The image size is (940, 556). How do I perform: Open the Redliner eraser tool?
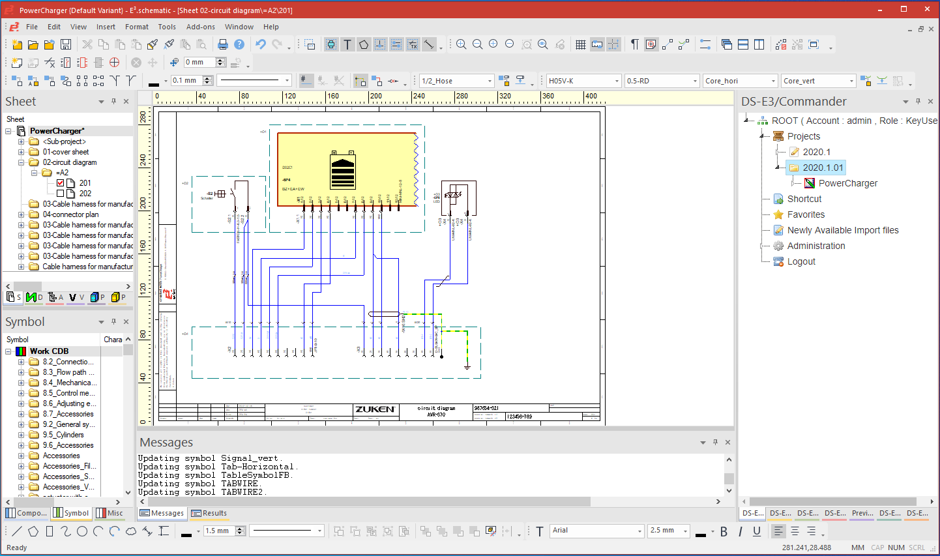[560, 44]
